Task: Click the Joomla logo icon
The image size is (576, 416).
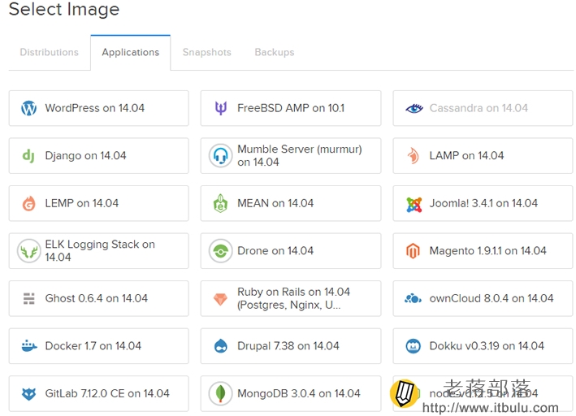Action: [x=414, y=205]
